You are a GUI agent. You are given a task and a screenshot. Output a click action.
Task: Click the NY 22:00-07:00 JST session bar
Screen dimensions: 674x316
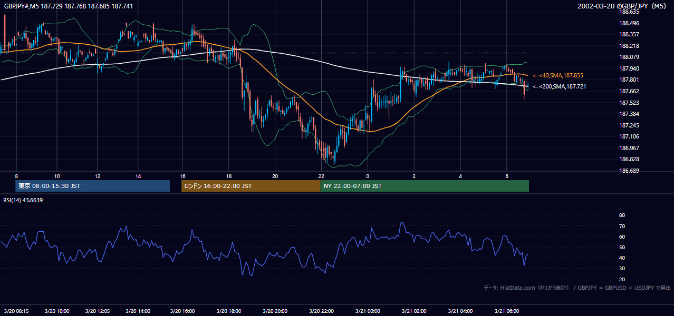click(x=425, y=186)
